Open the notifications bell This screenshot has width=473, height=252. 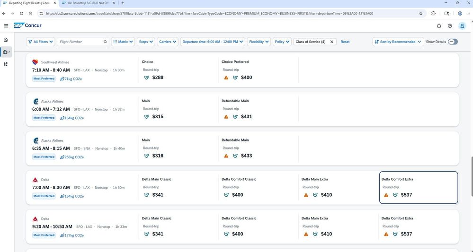pyautogui.click(x=439, y=26)
